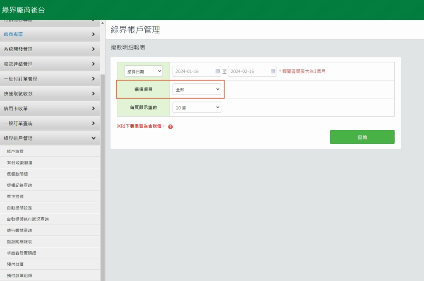
Task: Click the red one-month range limit note
Action: [x=302, y=71]
